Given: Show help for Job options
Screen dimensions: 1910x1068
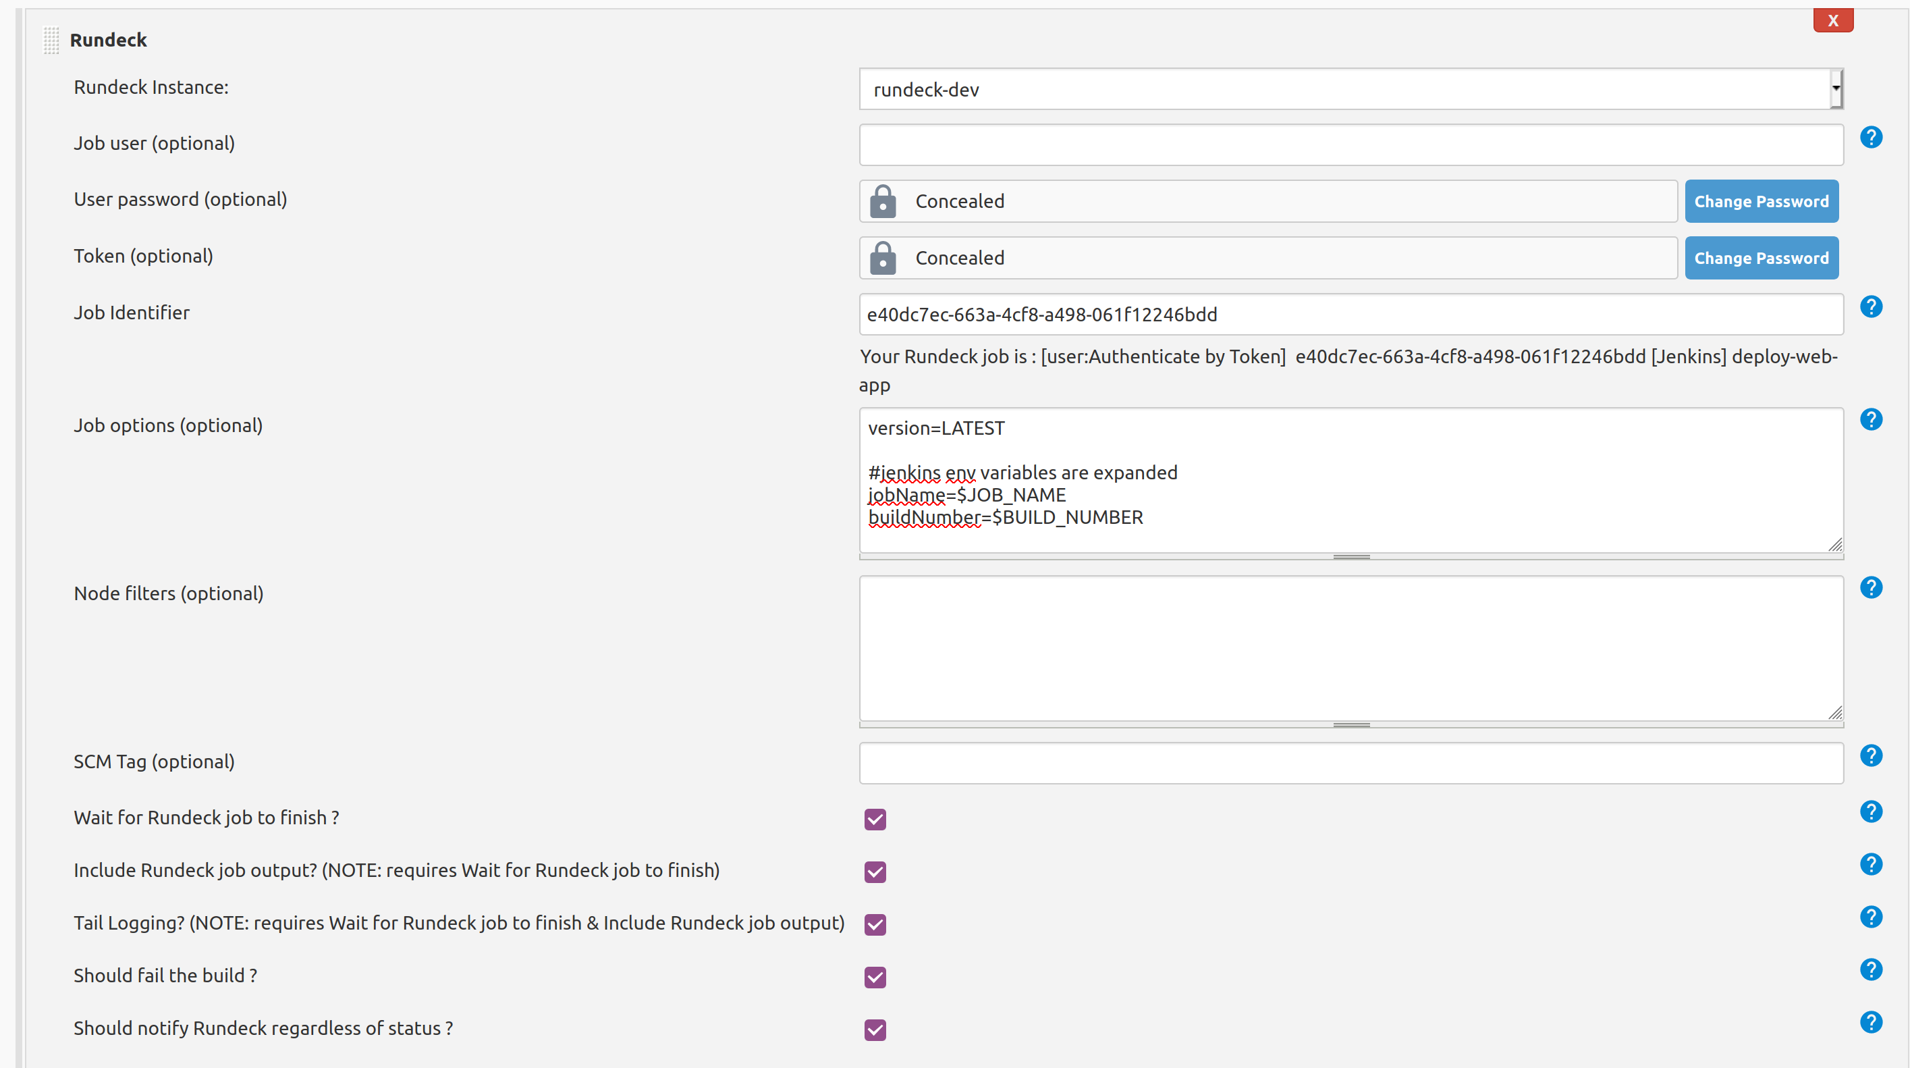Looking at the screenshot, I should coord(1870,420).
